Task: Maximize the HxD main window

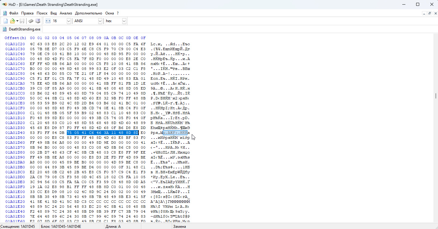Action: click(x=418, y=4)
